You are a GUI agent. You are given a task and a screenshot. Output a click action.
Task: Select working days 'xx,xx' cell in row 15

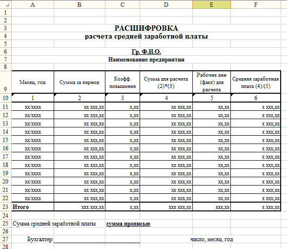(212, 140)
